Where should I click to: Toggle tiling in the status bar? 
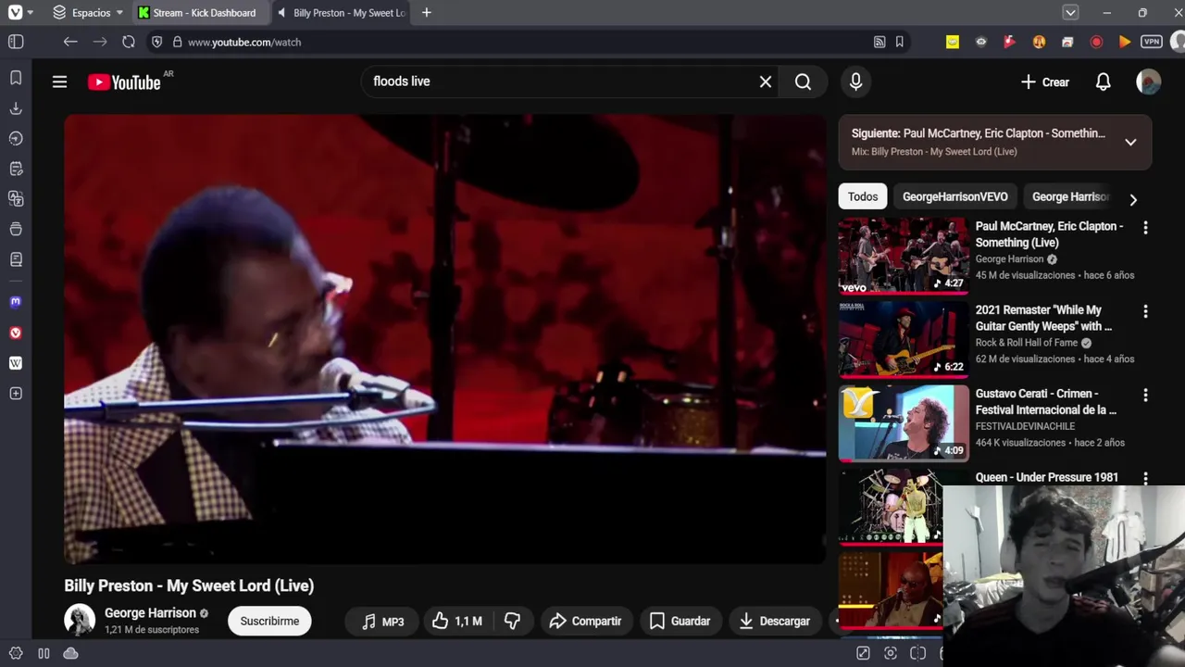coord(917,653)
